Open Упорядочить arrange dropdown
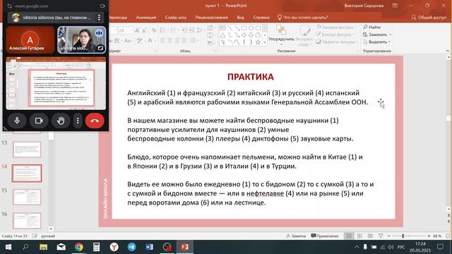 click(281, 36)
